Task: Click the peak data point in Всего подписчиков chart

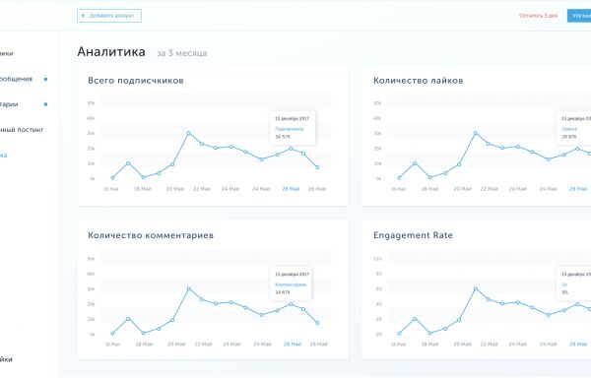Action: coord(189,133)
